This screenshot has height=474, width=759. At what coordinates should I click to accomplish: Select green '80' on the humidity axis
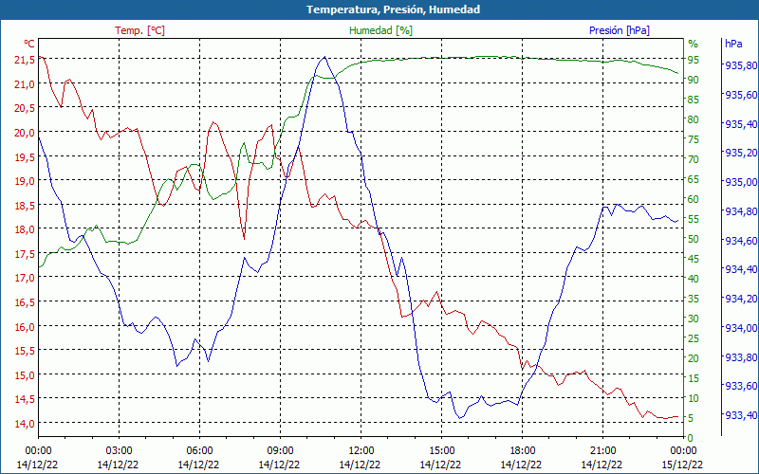[x=694, y=119]
